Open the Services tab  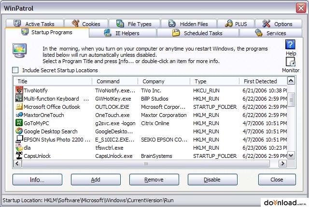(271, 33)
